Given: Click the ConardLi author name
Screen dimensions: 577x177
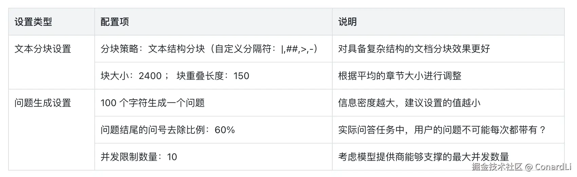Looking at the screenshot, I should pyautogui.click(x=553, y=167).
